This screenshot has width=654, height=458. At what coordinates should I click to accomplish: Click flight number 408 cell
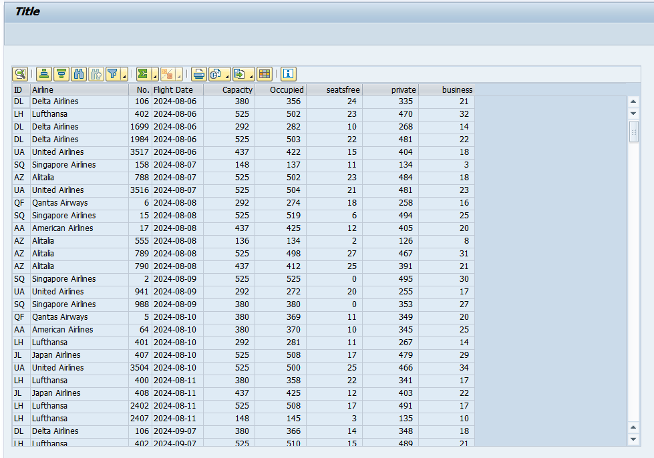[140, 393]
